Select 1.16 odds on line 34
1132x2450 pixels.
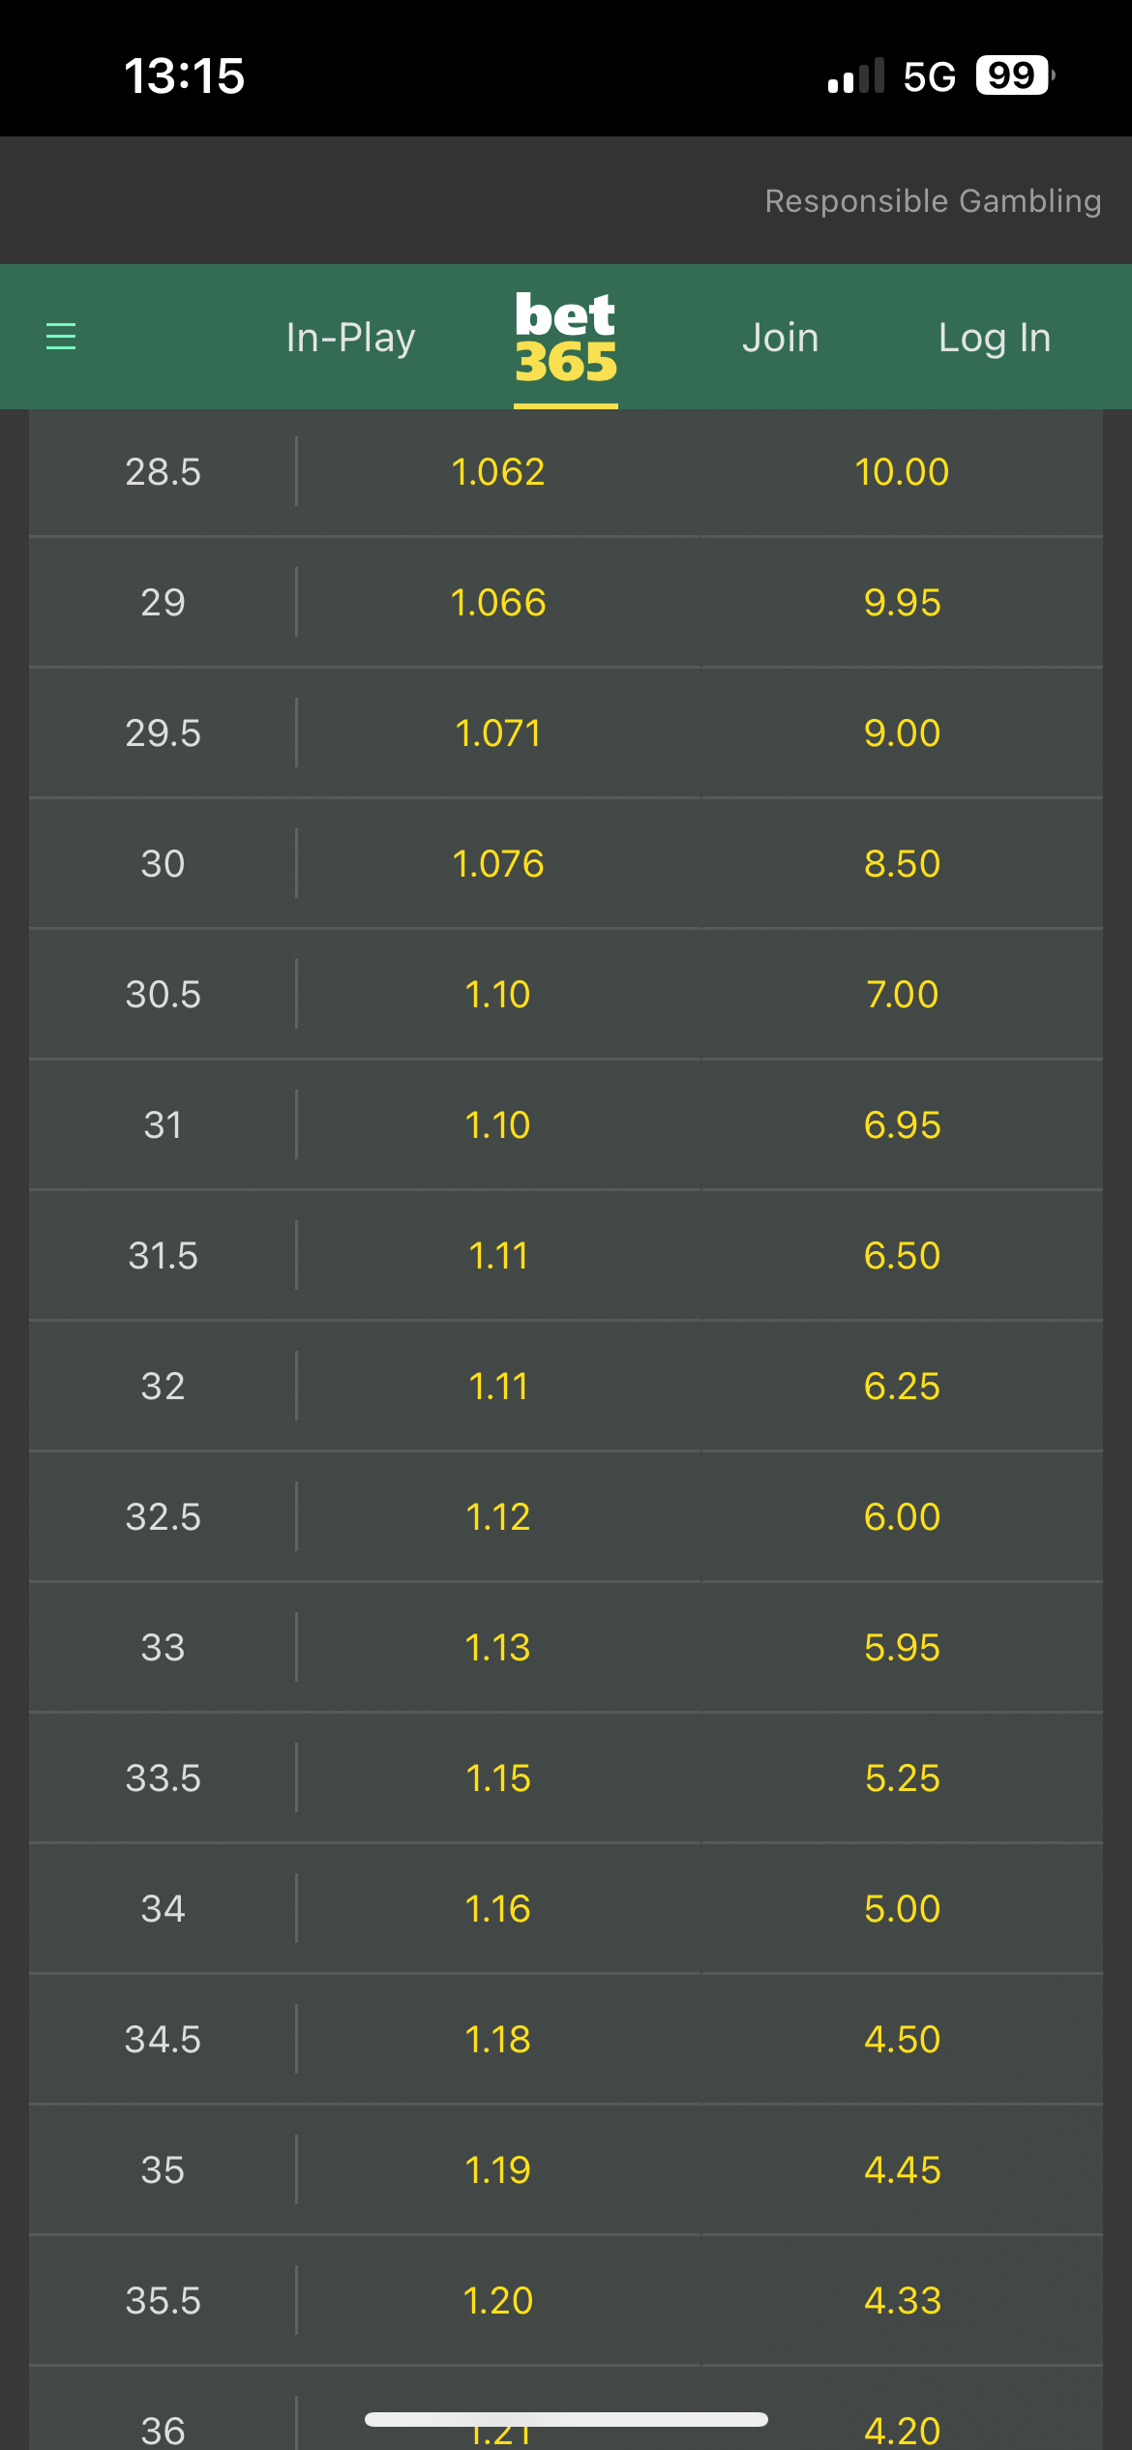click(498, 1909)
